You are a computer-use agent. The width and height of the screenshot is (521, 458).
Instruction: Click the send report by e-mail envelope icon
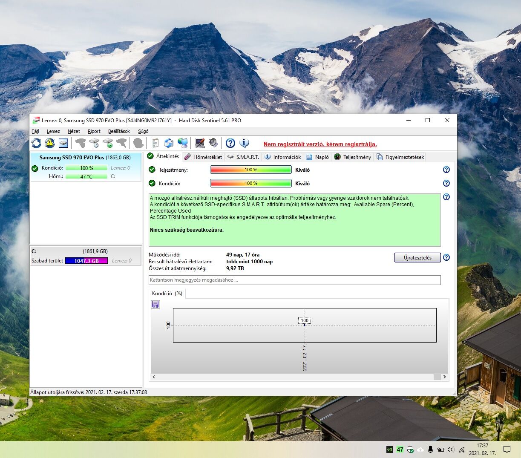pyautogui.click(x=169, y=143)
